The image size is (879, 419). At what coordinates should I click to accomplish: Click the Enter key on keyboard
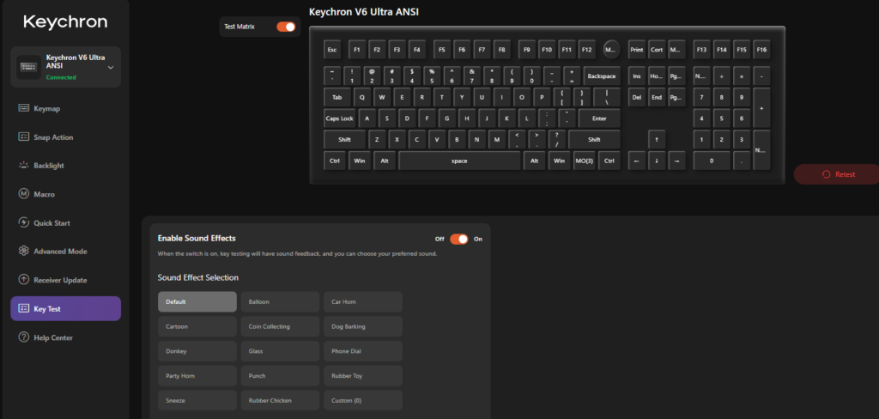(599, 118)
